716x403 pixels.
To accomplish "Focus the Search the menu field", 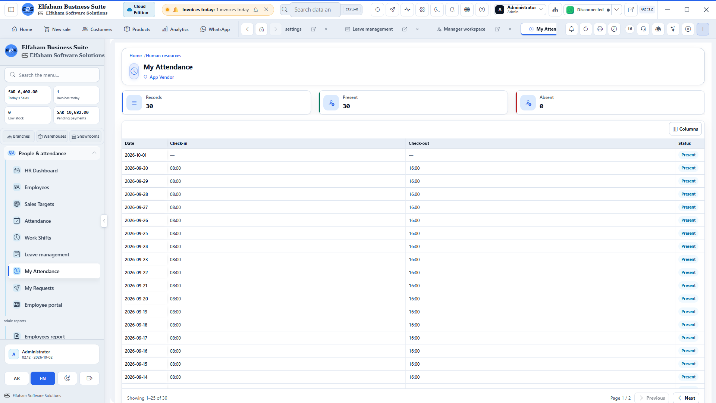I will 52,75.
